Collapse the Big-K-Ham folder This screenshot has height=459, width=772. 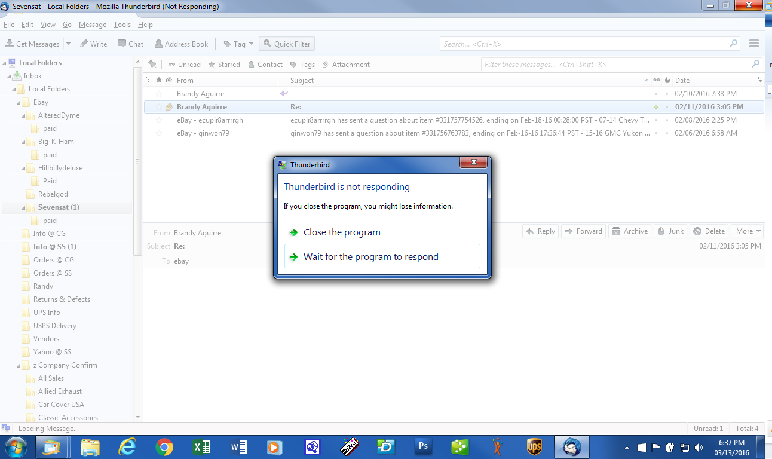[x=23, y=142]
